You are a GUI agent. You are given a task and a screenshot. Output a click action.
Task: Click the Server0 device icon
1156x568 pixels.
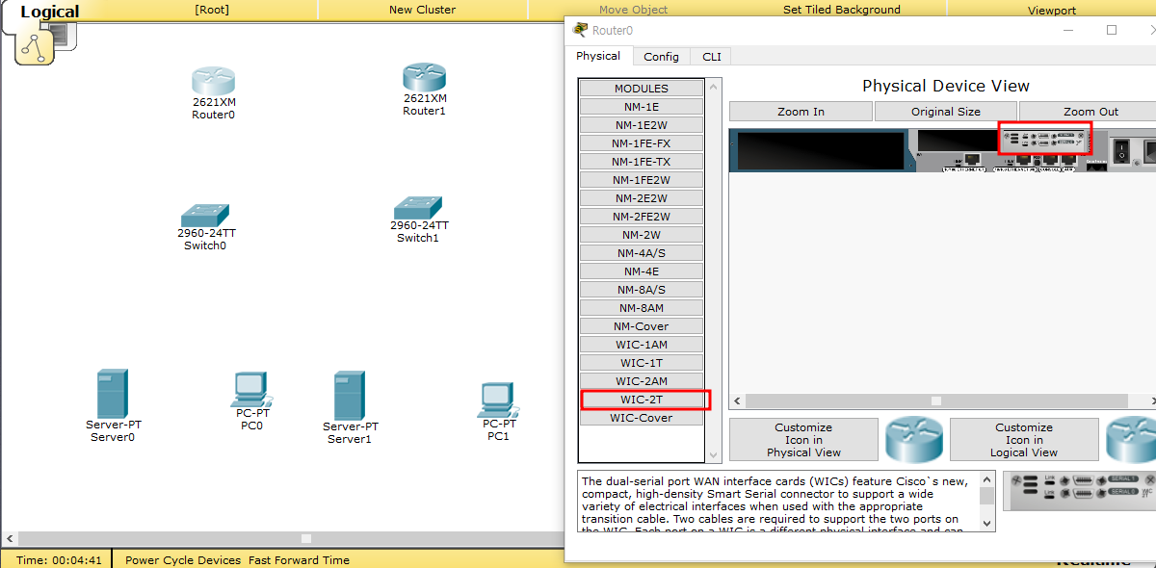point(112,394)
